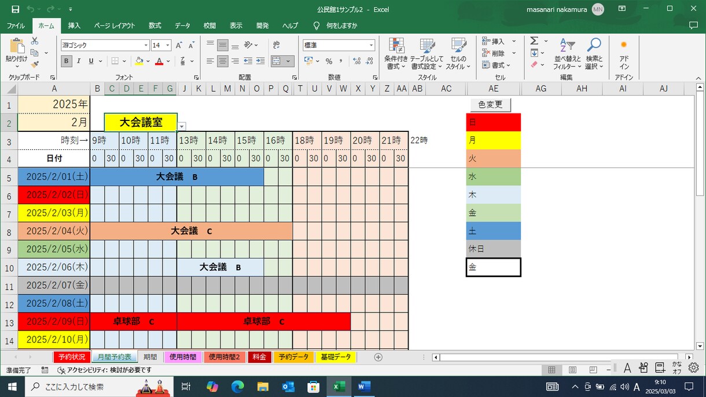Click the decrease decimal icon

click(x=369, y=61)
